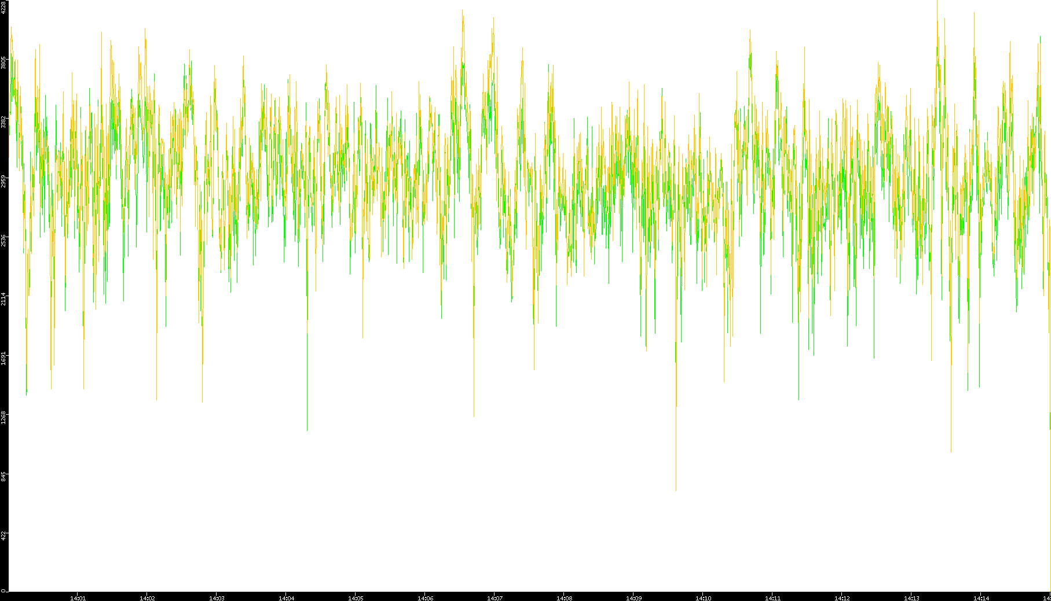Select the 14:03 time axis label
1051x601 pixels.
coord(217,598)
